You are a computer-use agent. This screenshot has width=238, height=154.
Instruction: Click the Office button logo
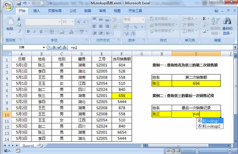8,6
